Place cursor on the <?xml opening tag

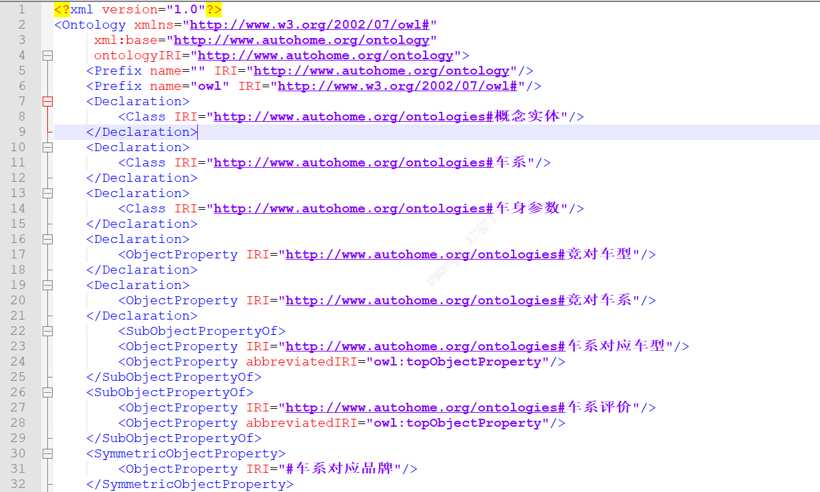tap(75, 10)
